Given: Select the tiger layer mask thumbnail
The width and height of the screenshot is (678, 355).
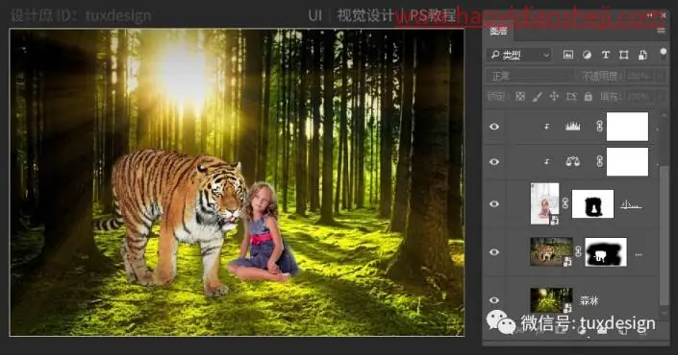Looking at the screenshot, I should point(606,252).
